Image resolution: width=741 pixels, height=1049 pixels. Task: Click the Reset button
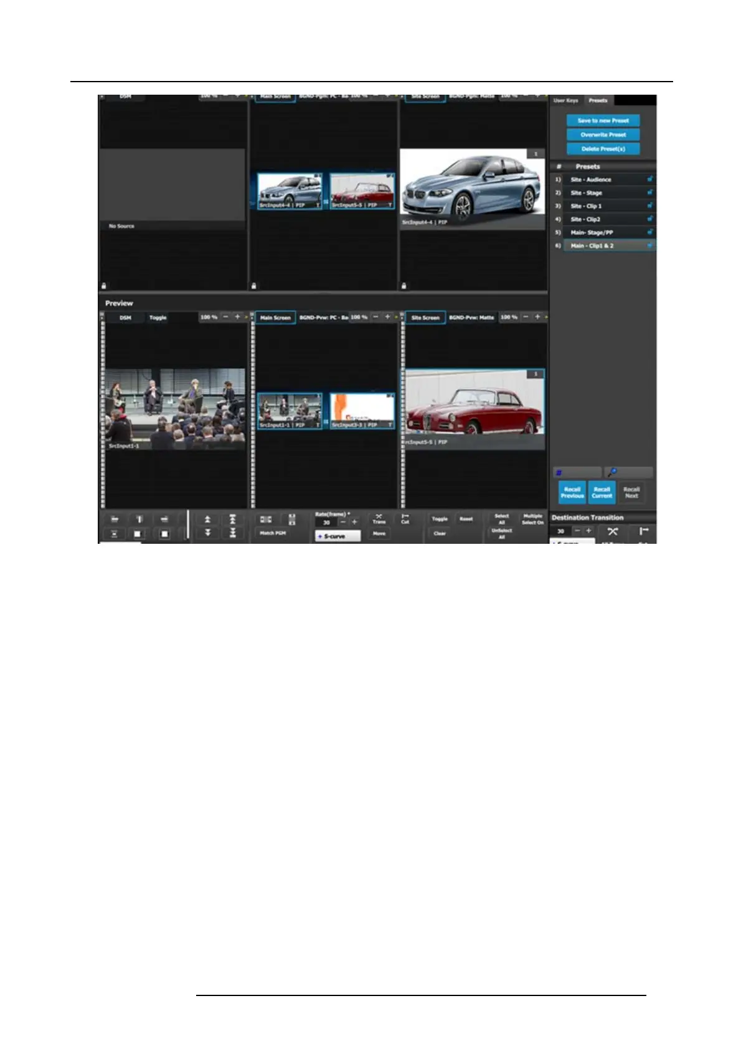click(466, 519)
